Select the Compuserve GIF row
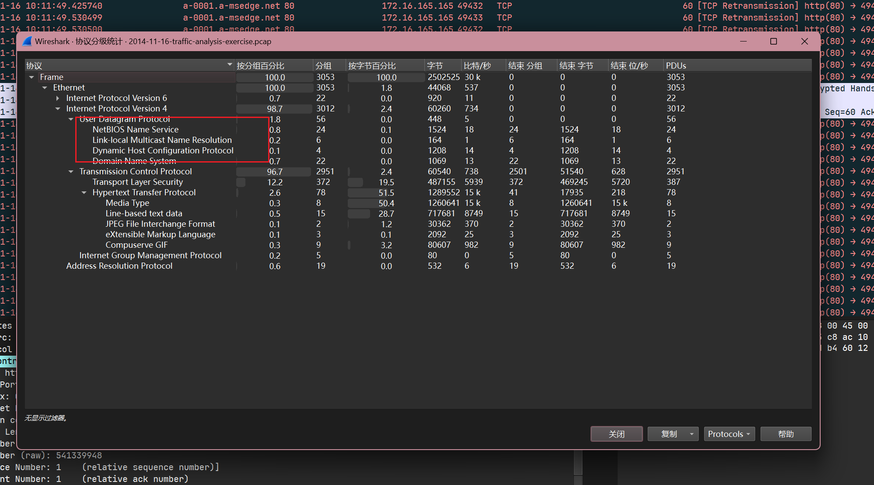Image resolution: width=874 pixels, height=485 pixels. click(136, 245)
